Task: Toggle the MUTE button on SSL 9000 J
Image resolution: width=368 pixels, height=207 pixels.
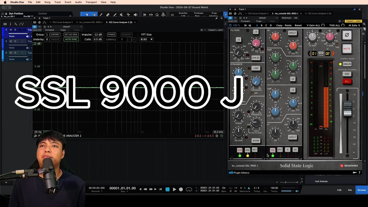Action: [347, 49]
